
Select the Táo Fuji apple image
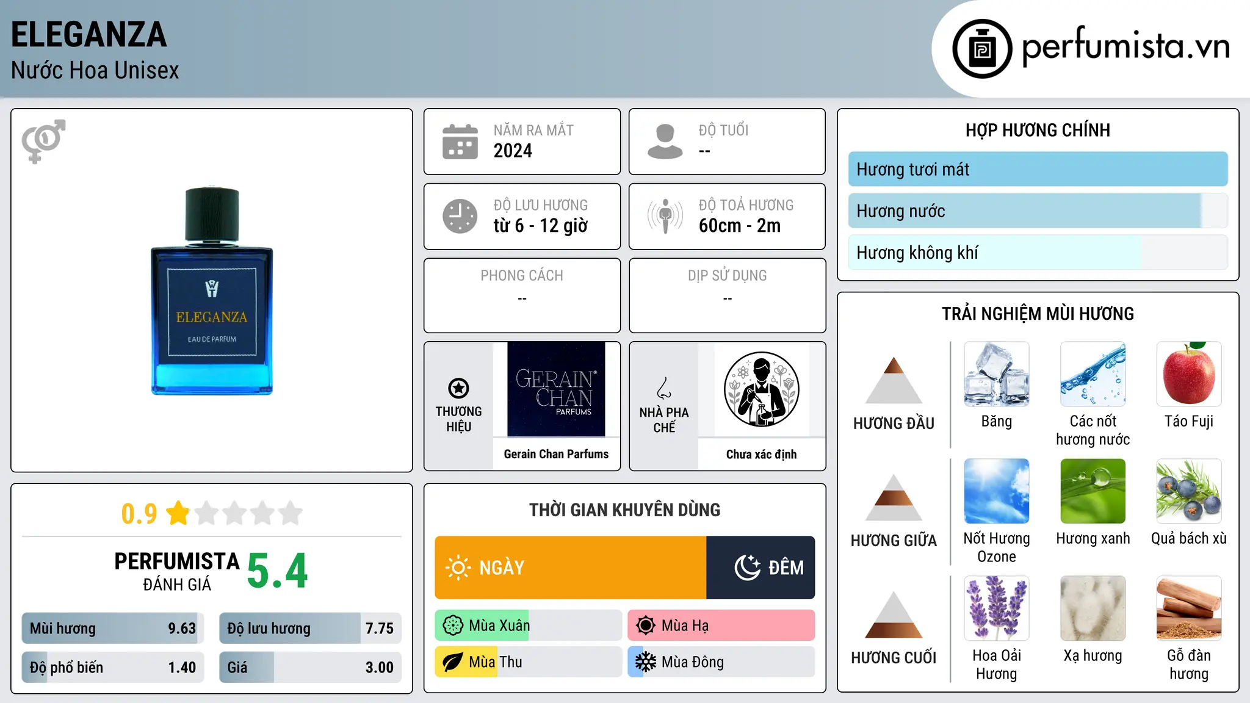1189,374
